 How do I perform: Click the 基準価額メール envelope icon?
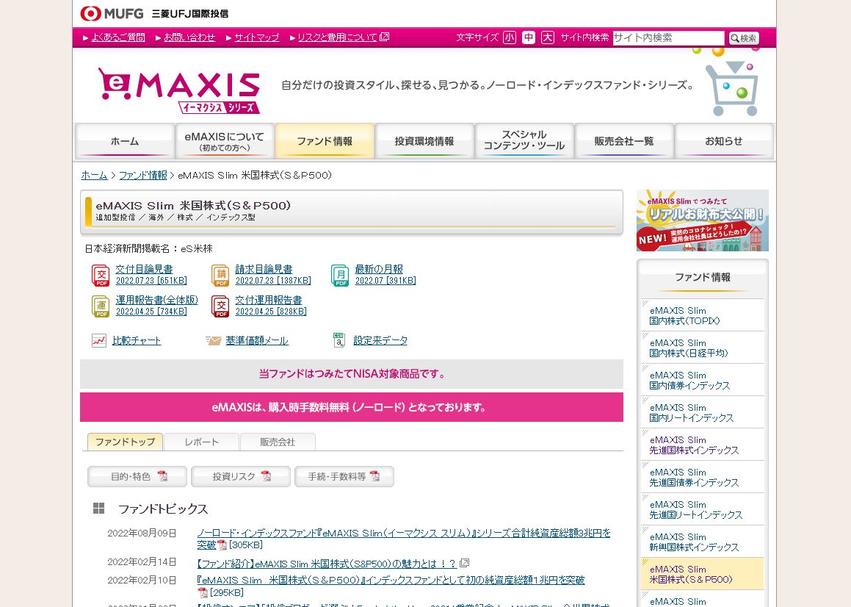point(213,341)
